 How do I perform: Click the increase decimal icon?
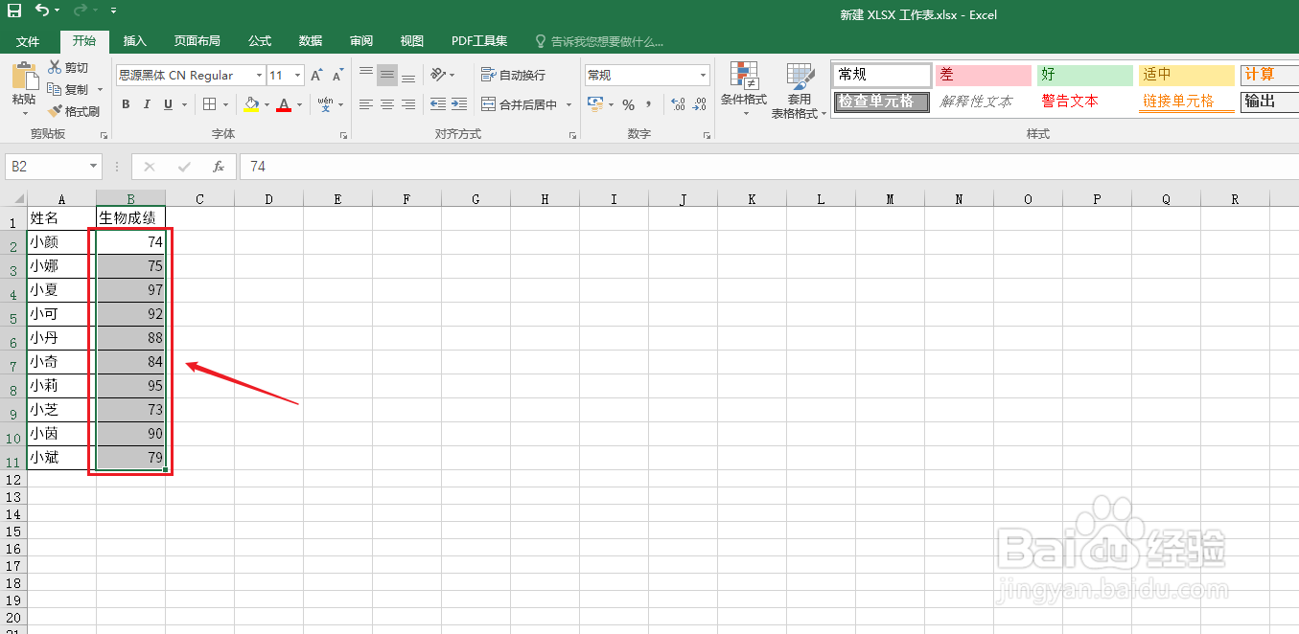(x=679, y=104)
